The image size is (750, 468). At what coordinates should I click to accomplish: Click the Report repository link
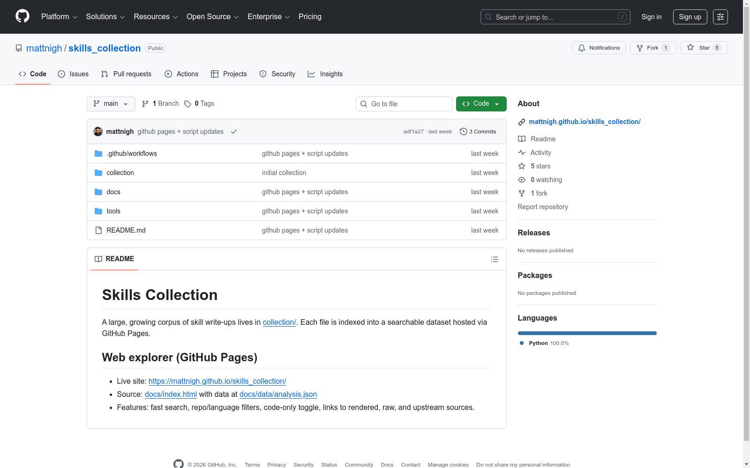tap(543, 207)
